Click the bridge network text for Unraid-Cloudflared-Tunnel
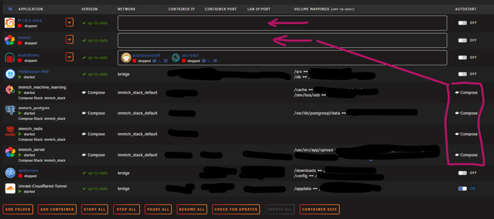 pyautogui.click(x=123, y=189)
